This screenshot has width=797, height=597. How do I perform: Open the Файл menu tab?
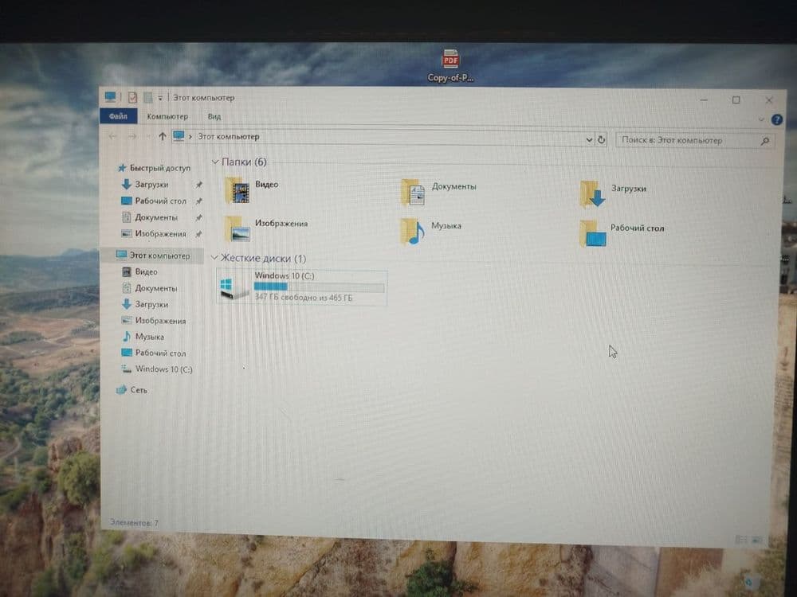(119, 116)
